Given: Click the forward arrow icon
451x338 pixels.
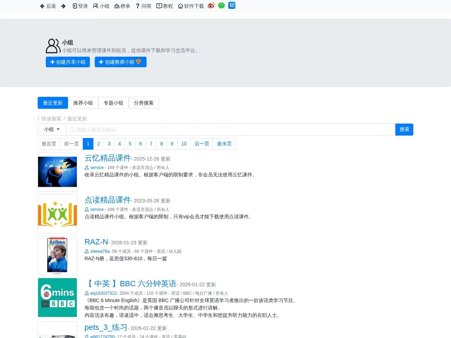Looking at the screenshot, I should coord(63,6).
